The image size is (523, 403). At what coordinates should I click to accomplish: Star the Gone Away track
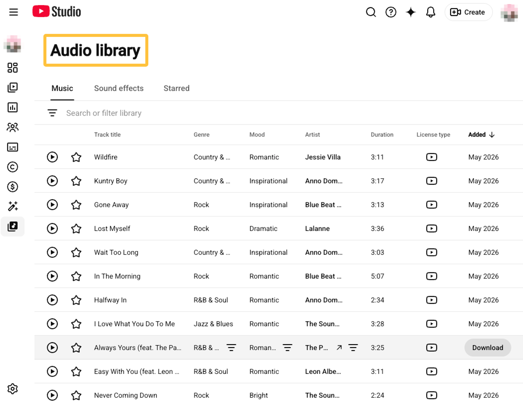pyautogui.click(x=76, y=205)
